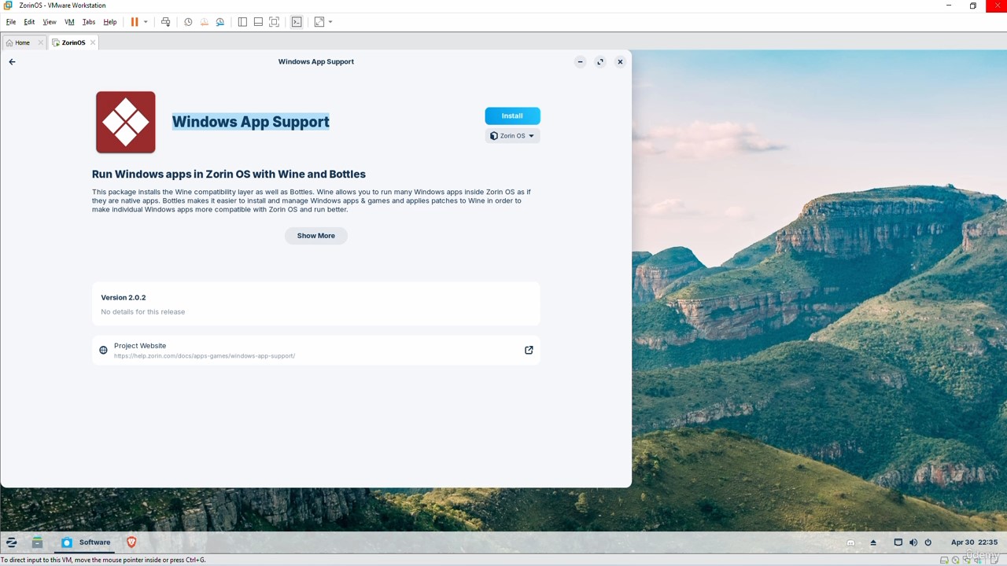The image size is (1007, 566).
Task: Click 'Run Windows apps in Zorin OS' heading
Action: pos(229,175)
